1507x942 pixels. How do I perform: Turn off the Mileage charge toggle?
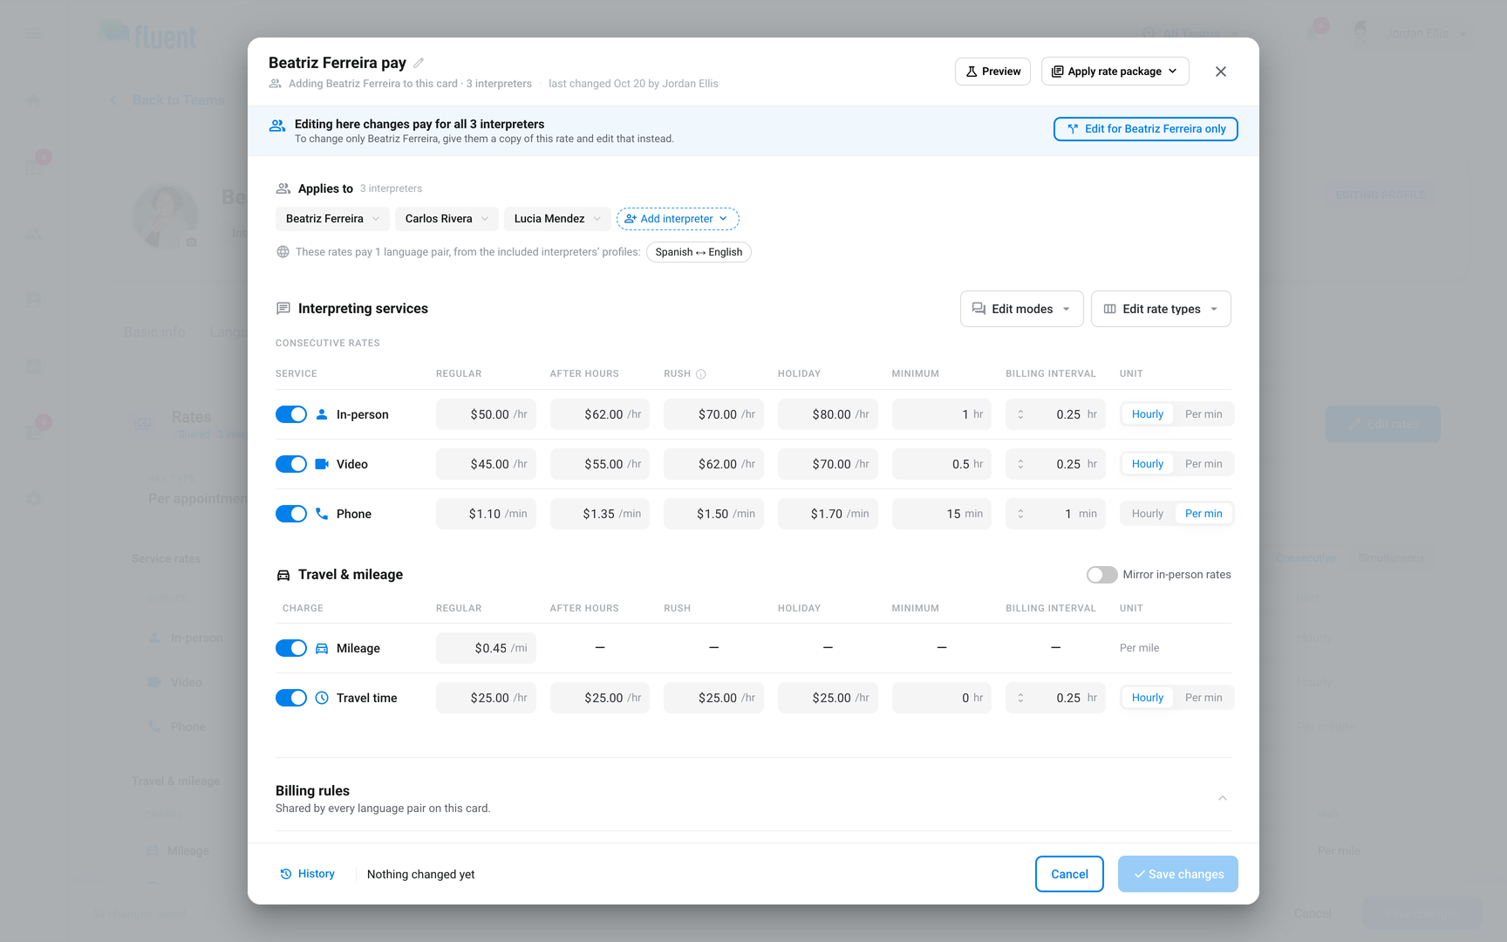(291, 648)
